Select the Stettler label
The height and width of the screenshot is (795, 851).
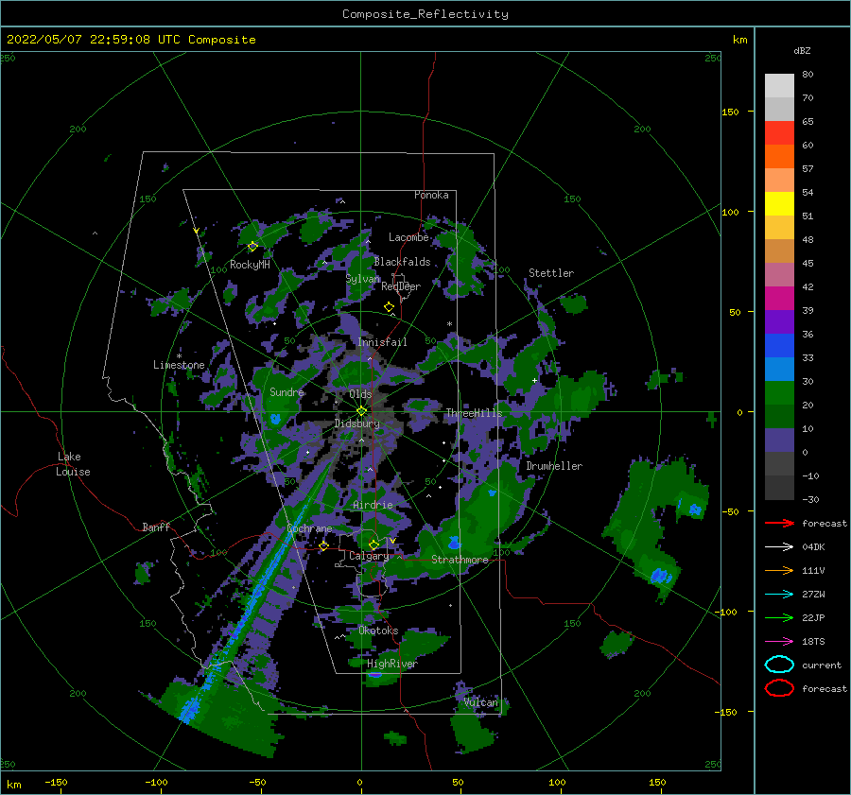click(x=551, y=273)
